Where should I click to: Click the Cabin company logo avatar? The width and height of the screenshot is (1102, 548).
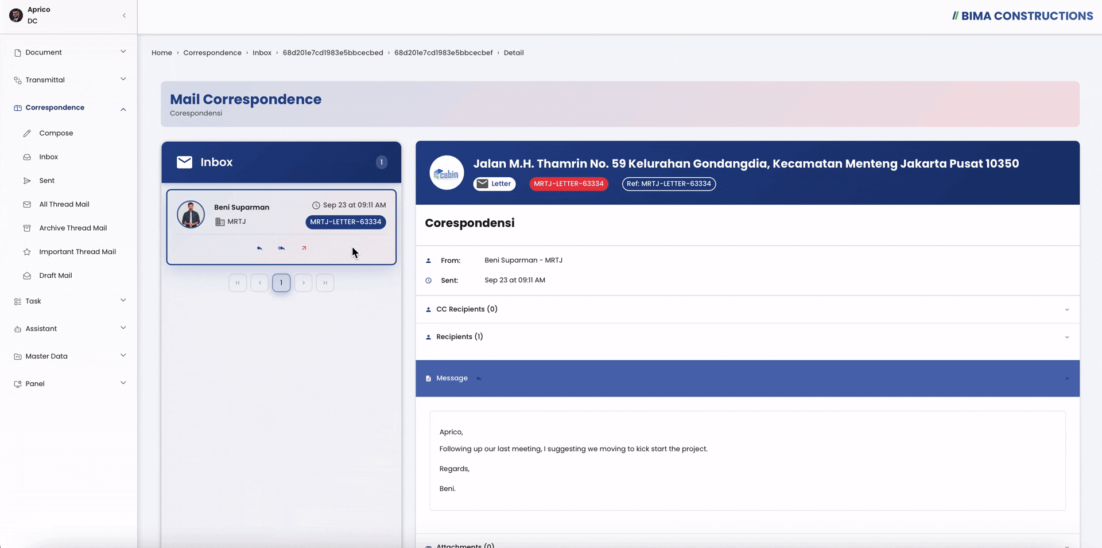point(447,173)
